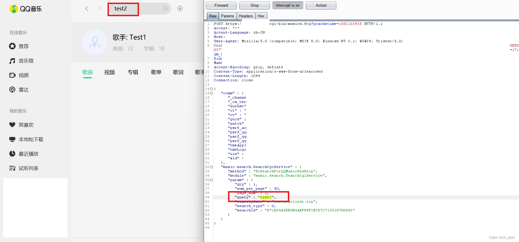Screen dimensions: 519x242
Task: Click the "test2" query value in request
Action: click(x=266, y=197)
